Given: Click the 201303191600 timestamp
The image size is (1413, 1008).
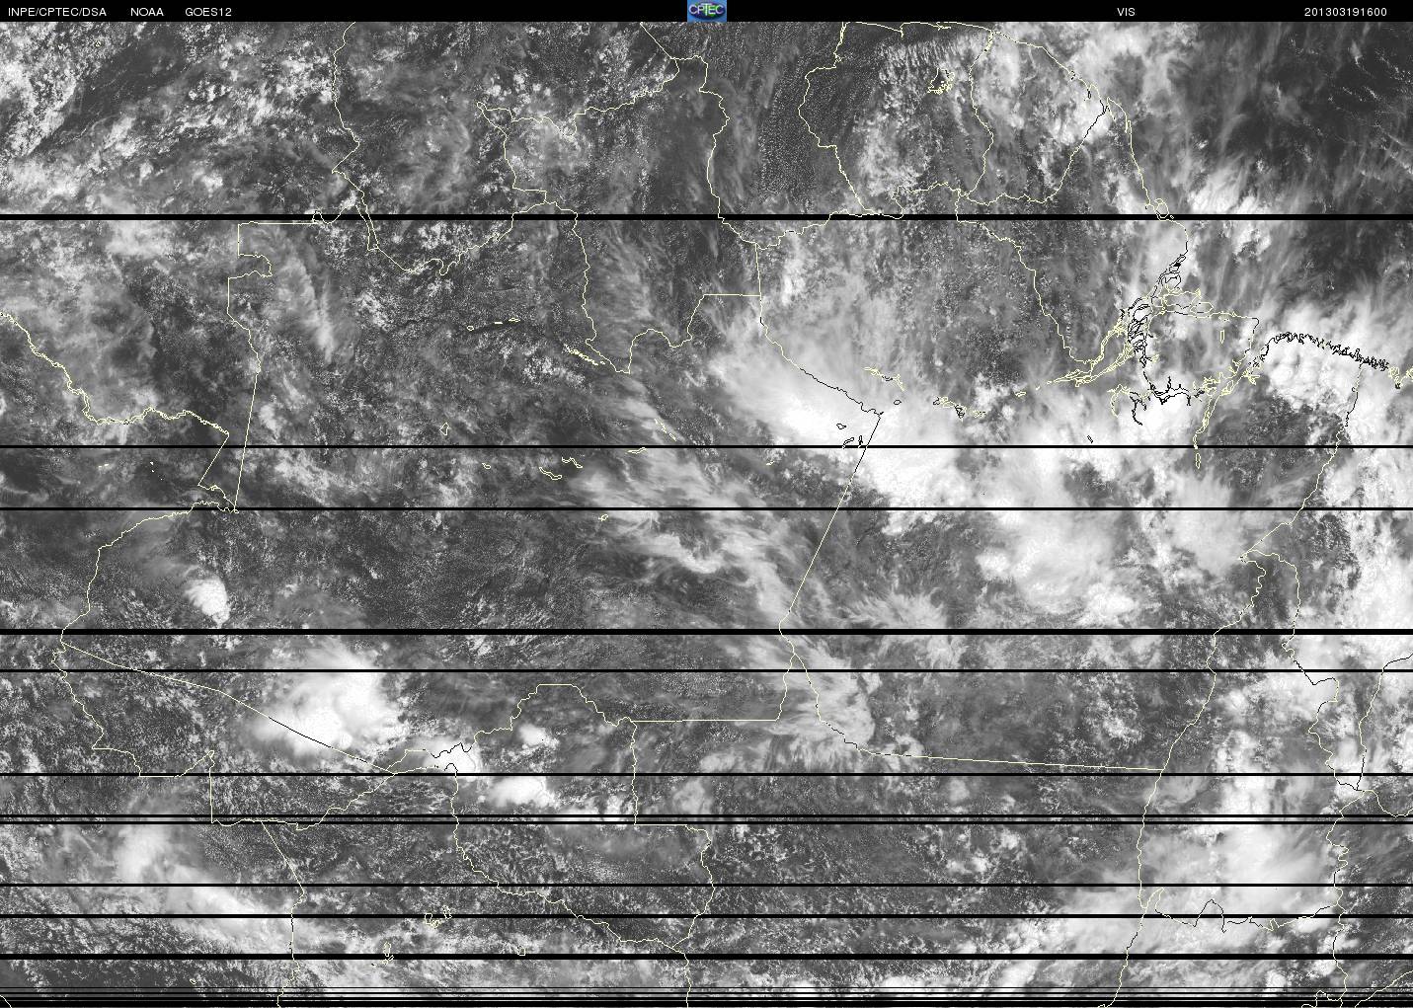Looking at the screenshot, I should [1345, 12].
